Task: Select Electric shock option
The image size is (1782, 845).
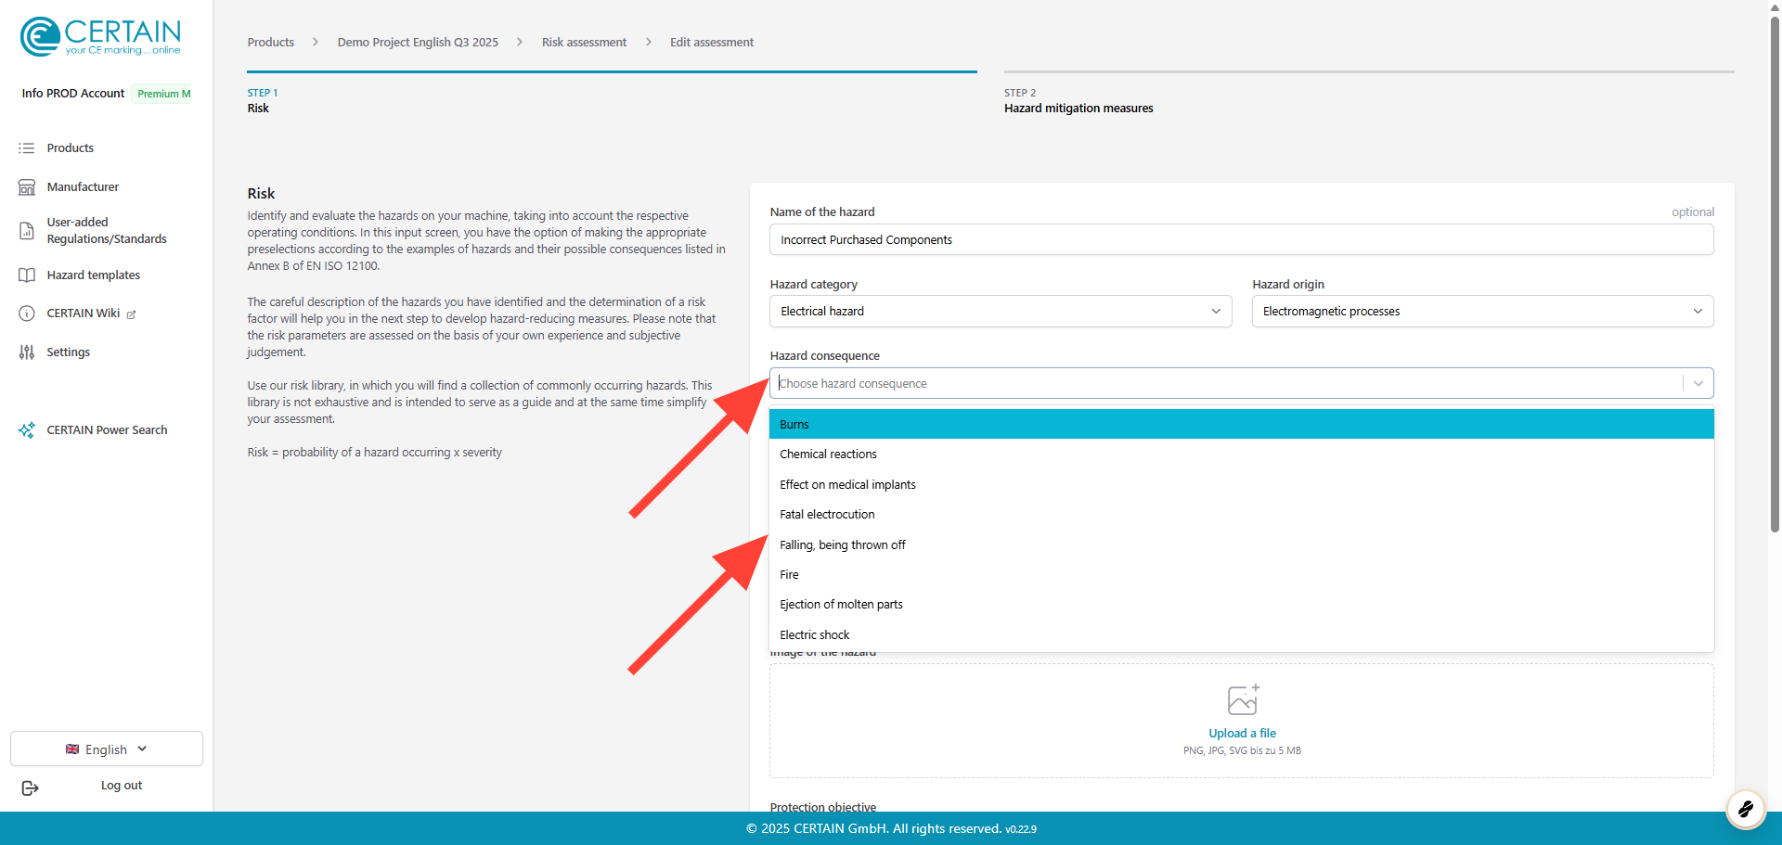Action: pyautogui.click(x=1242, y=635)
